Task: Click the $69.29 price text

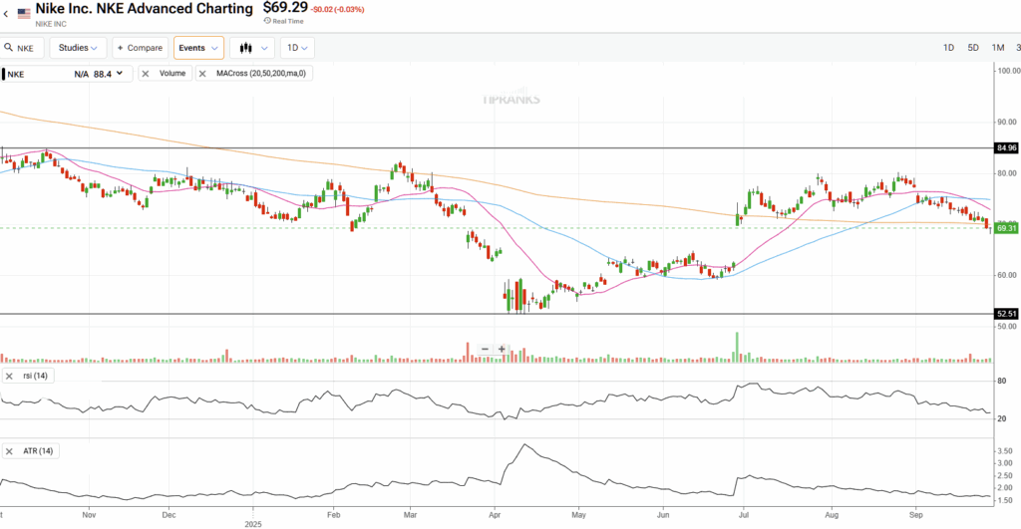Action: [285, 8]
